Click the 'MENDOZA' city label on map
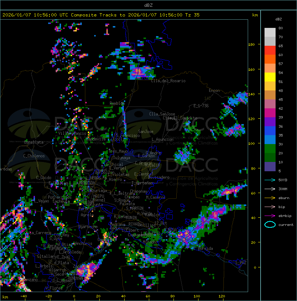This screenshot has width=297, height=301. coord(87,183)
